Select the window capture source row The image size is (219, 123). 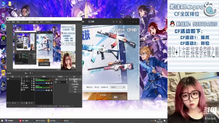pos(28,85)
